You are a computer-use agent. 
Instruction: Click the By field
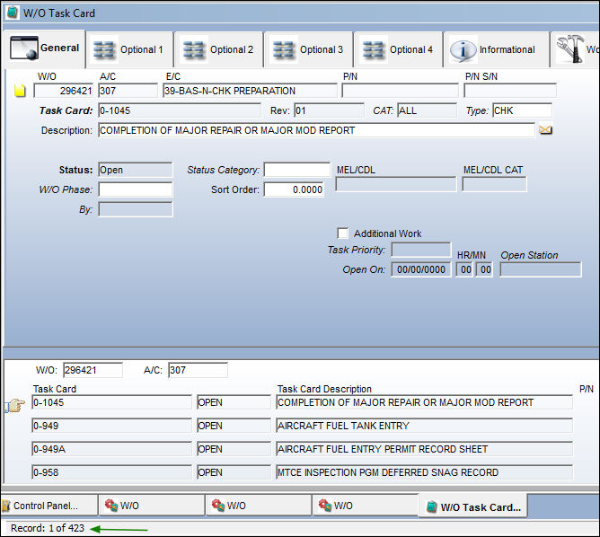136,209
